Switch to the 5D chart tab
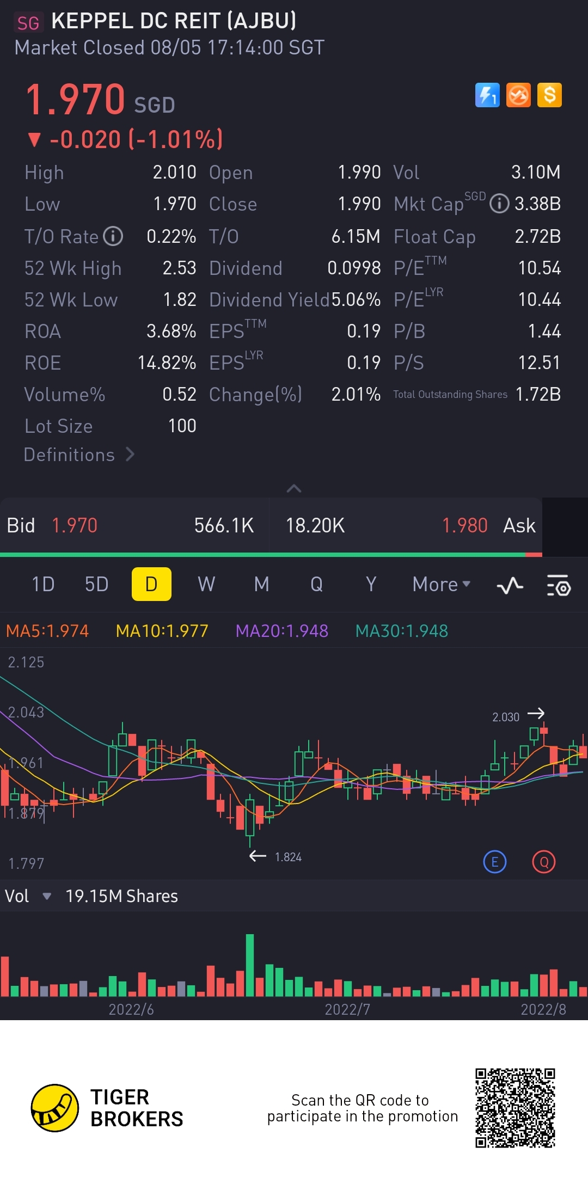This screenshot has width=588, height=1196. (x=96, y=584)
